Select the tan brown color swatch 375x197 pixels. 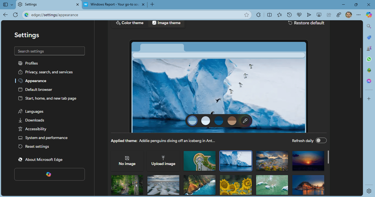[x=232, y=121]
